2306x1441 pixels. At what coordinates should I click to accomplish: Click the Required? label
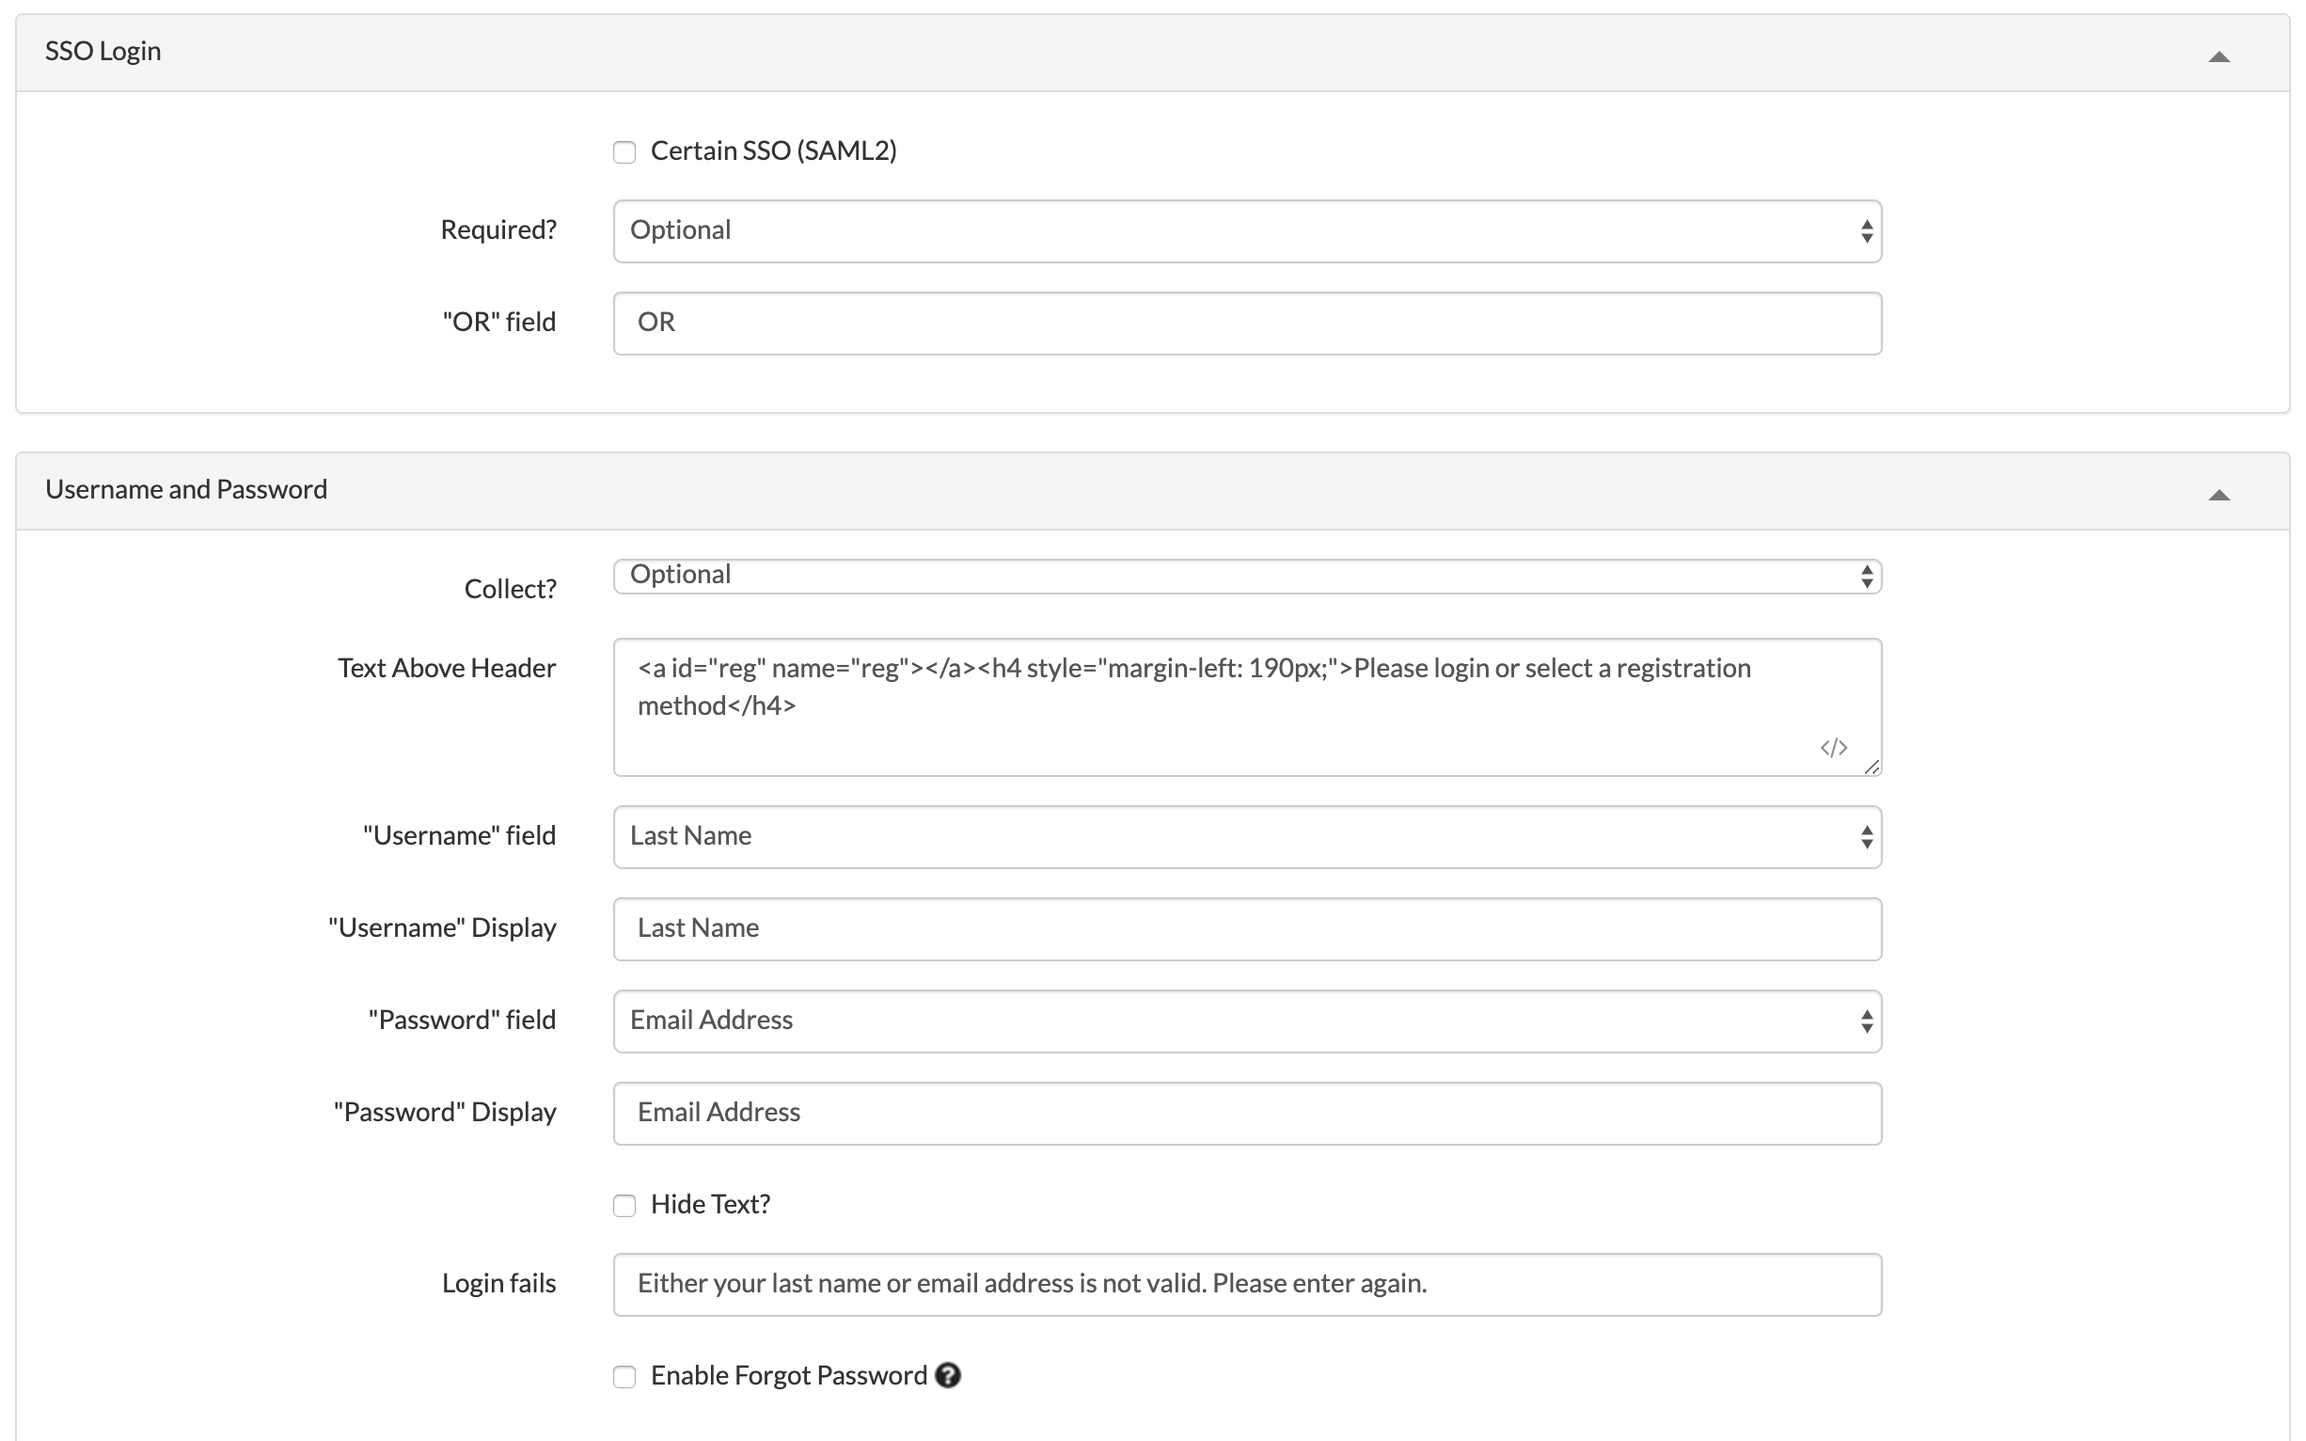pos(498,230)
